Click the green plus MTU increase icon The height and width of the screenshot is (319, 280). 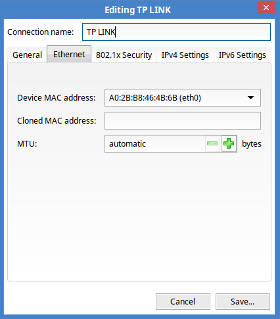[229, 143]
